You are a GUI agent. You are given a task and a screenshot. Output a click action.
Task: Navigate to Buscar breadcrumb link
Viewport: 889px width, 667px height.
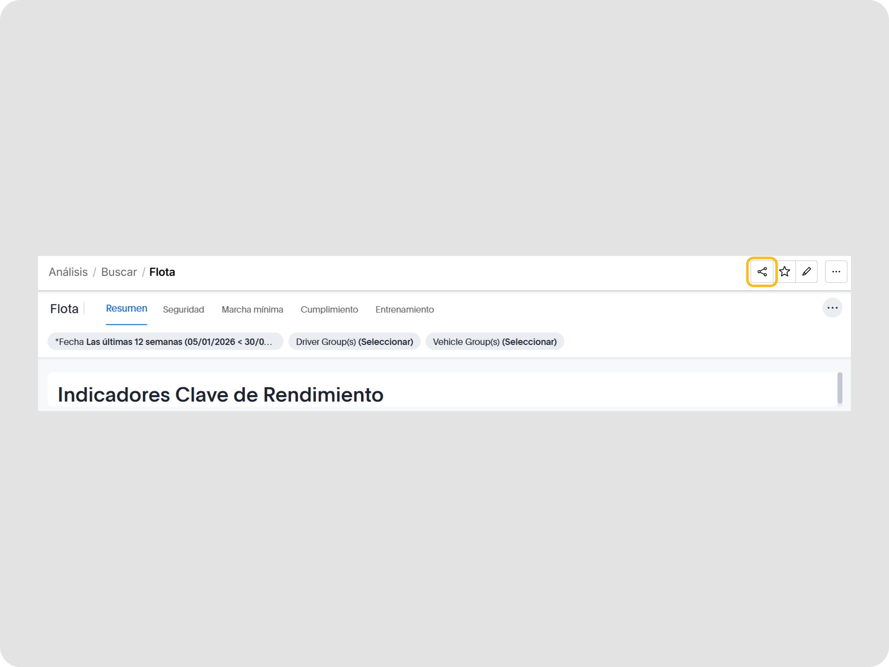(118, 272)
